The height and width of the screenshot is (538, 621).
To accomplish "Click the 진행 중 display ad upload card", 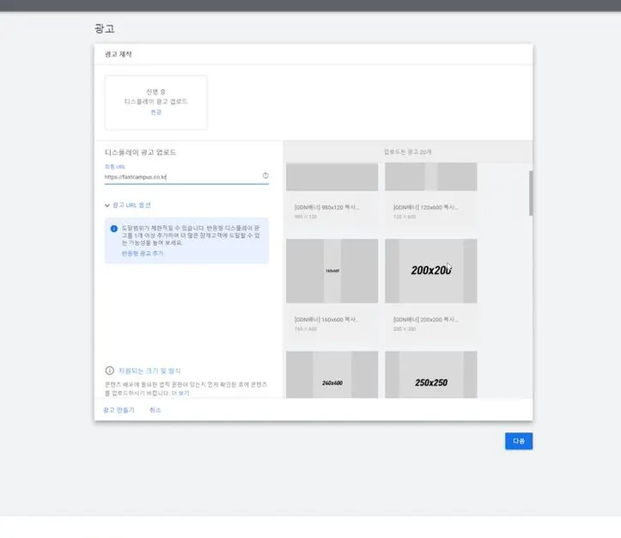I will click(x=156, y=102).
